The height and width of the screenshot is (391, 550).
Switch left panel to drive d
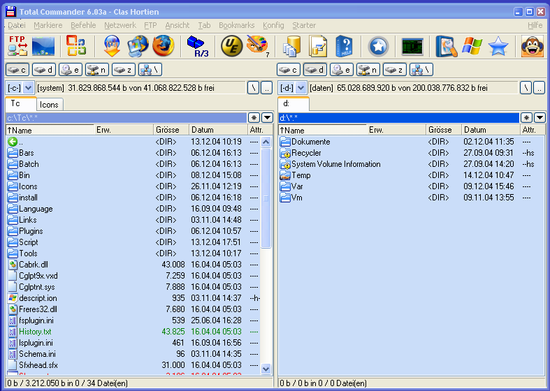pyautogui.click(x=43, y=70)
